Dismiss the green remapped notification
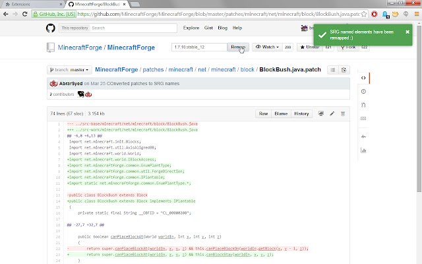The height and width of the screenshot is (264, 422). [407, 32]
